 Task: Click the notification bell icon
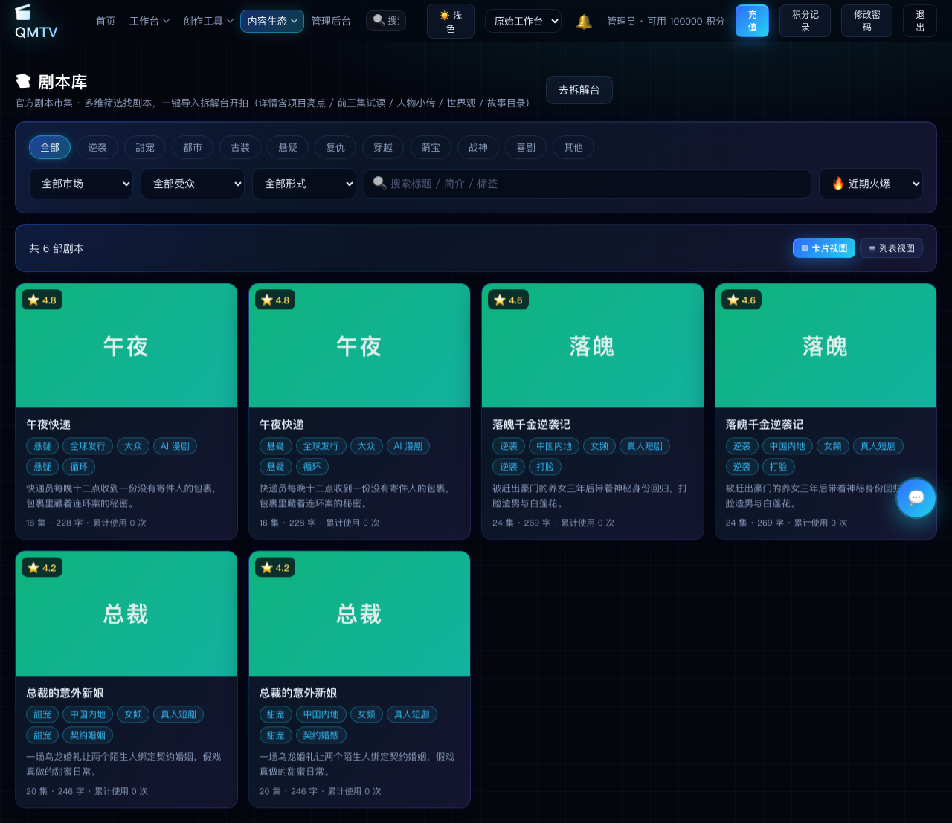pyautogui.click(x=585, y=22)
